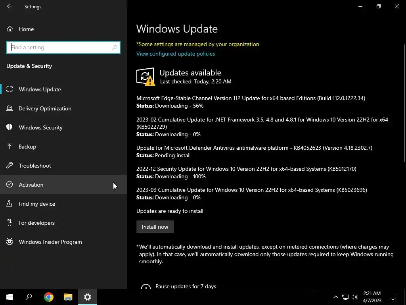This screenshot has width=406, height=305.
Task: Click the Backup upward arrow icon
Action: pos(10,146)
